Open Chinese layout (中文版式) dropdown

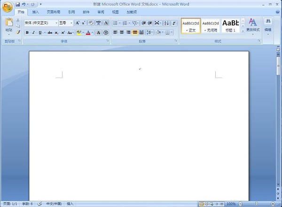click(158, 23)
